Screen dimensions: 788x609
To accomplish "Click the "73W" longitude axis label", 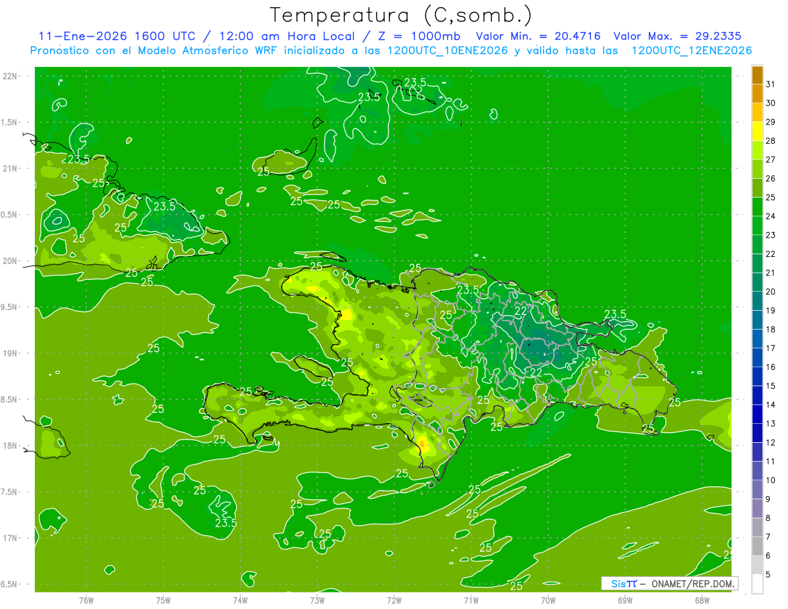I will [317, 600].
